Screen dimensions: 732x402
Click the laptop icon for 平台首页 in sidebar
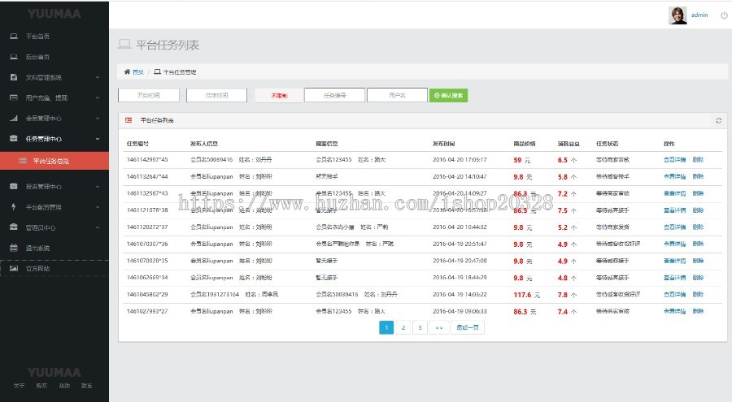[x=14, y=37]
